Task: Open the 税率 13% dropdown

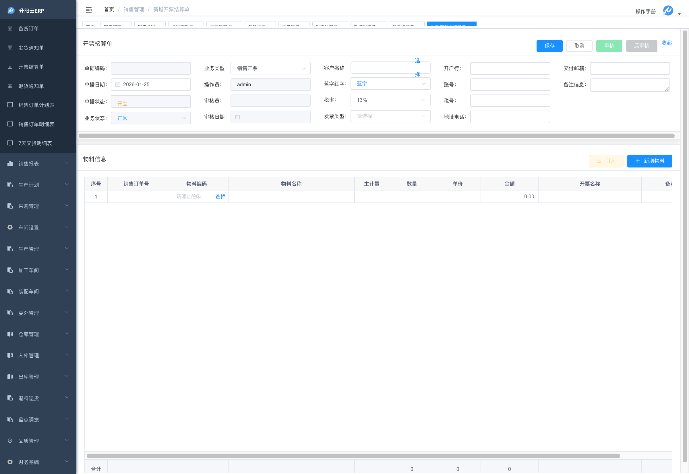Action: point(390,100)
